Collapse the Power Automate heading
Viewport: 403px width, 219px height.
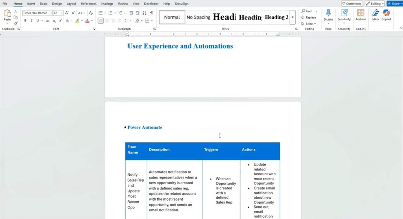[x=125, y=128]
